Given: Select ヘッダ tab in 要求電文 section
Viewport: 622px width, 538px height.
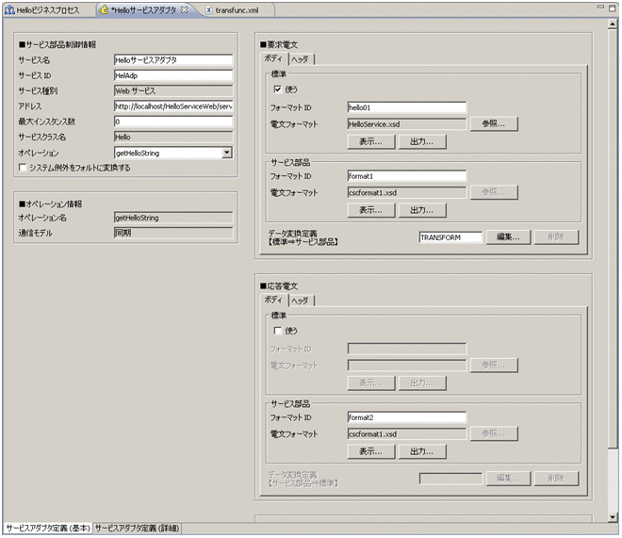Looking at the screenshot, I should tap(302, 59).
